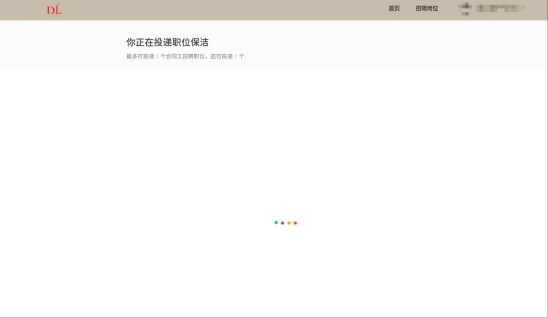
Task: Click the red DL logo
Action: pos(54,9)
